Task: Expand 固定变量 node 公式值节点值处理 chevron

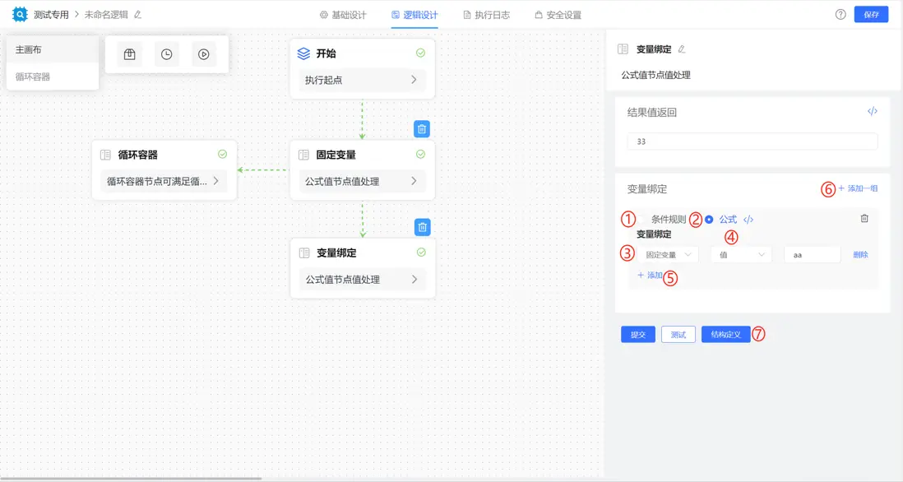Action: pyautogui.click(x=414, y=181)
